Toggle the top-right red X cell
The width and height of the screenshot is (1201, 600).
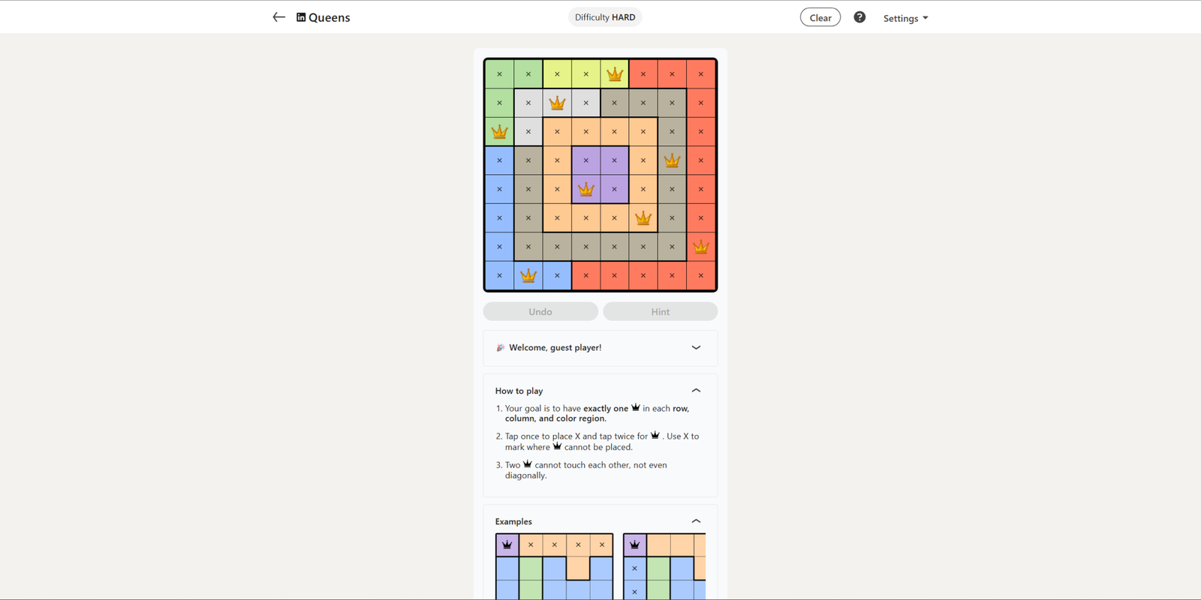700,74
